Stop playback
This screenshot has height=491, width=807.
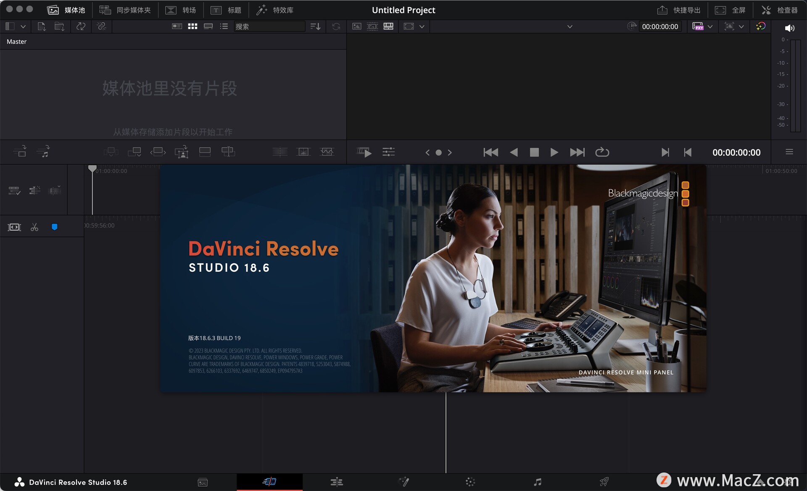point(534,152)
